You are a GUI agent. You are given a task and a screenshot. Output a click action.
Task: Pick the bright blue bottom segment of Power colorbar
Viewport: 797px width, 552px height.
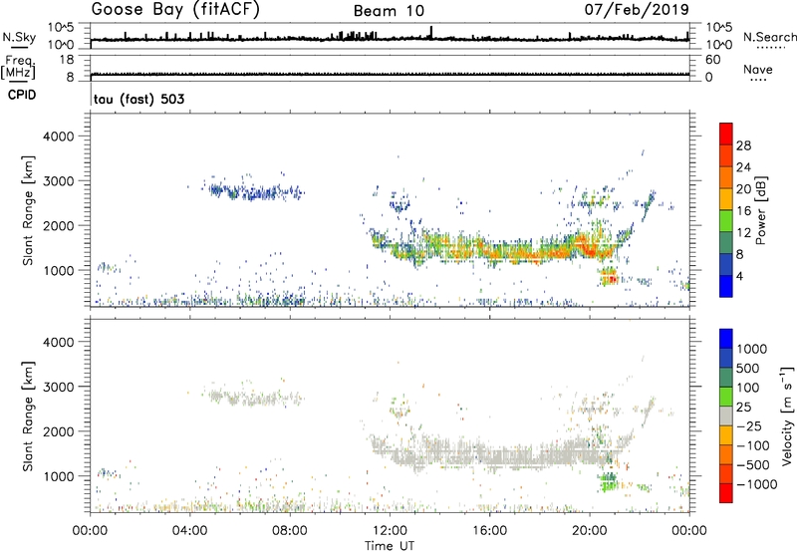coord(726,286)
